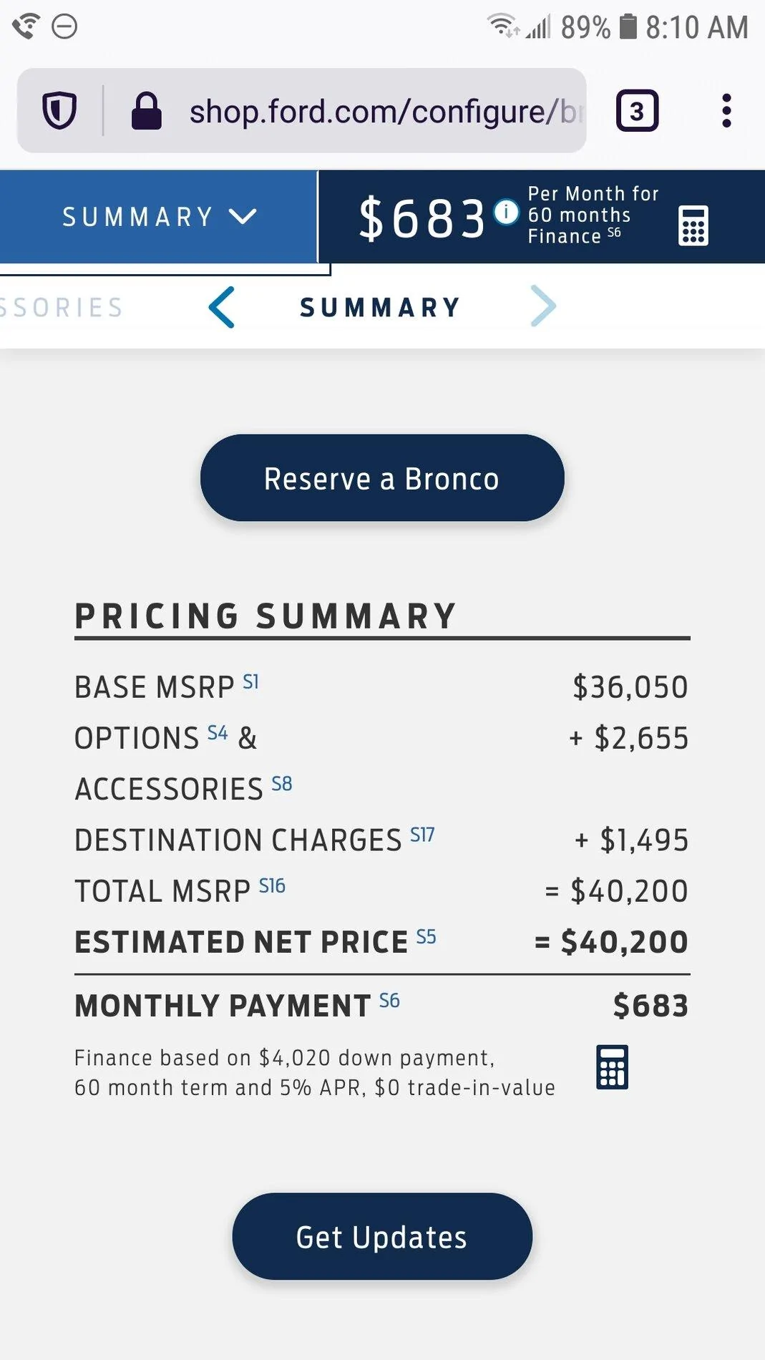Open S5 footnote for estimated net price
The height and width of the screenshot is (1360, 765).
tap(426, 937)
